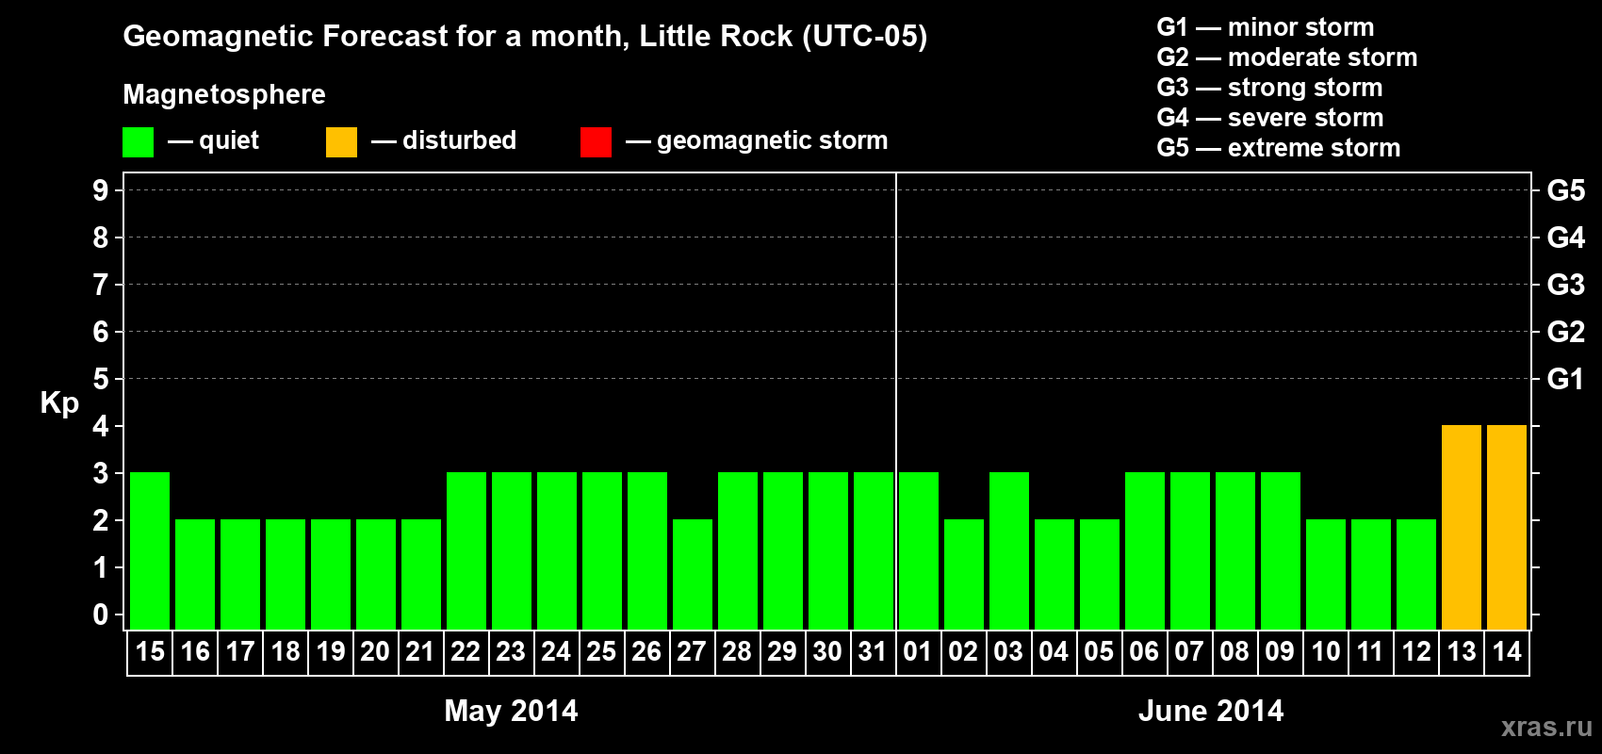Click the date cell 31
The width and height of the screenshot is (1602, 754).
point(874,652)
